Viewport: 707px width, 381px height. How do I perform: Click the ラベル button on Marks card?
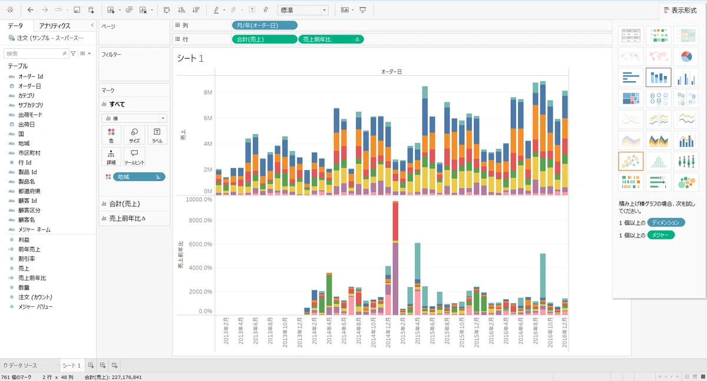(157, 135)
